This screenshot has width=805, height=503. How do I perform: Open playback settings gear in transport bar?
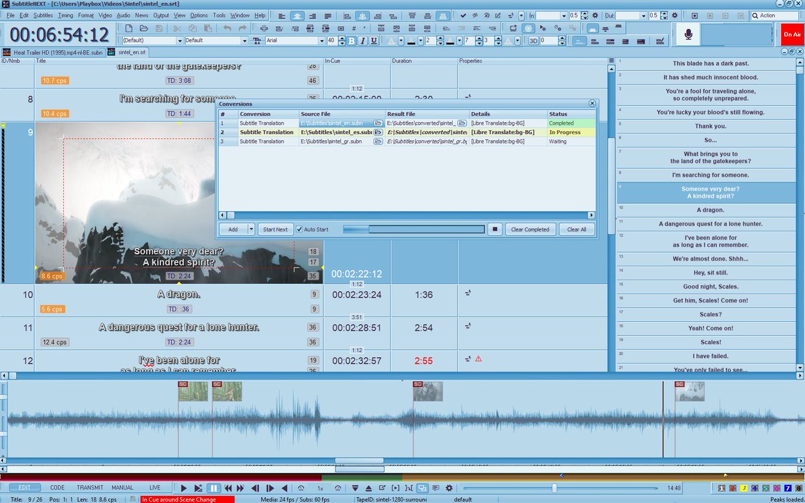tap(449, 488)
